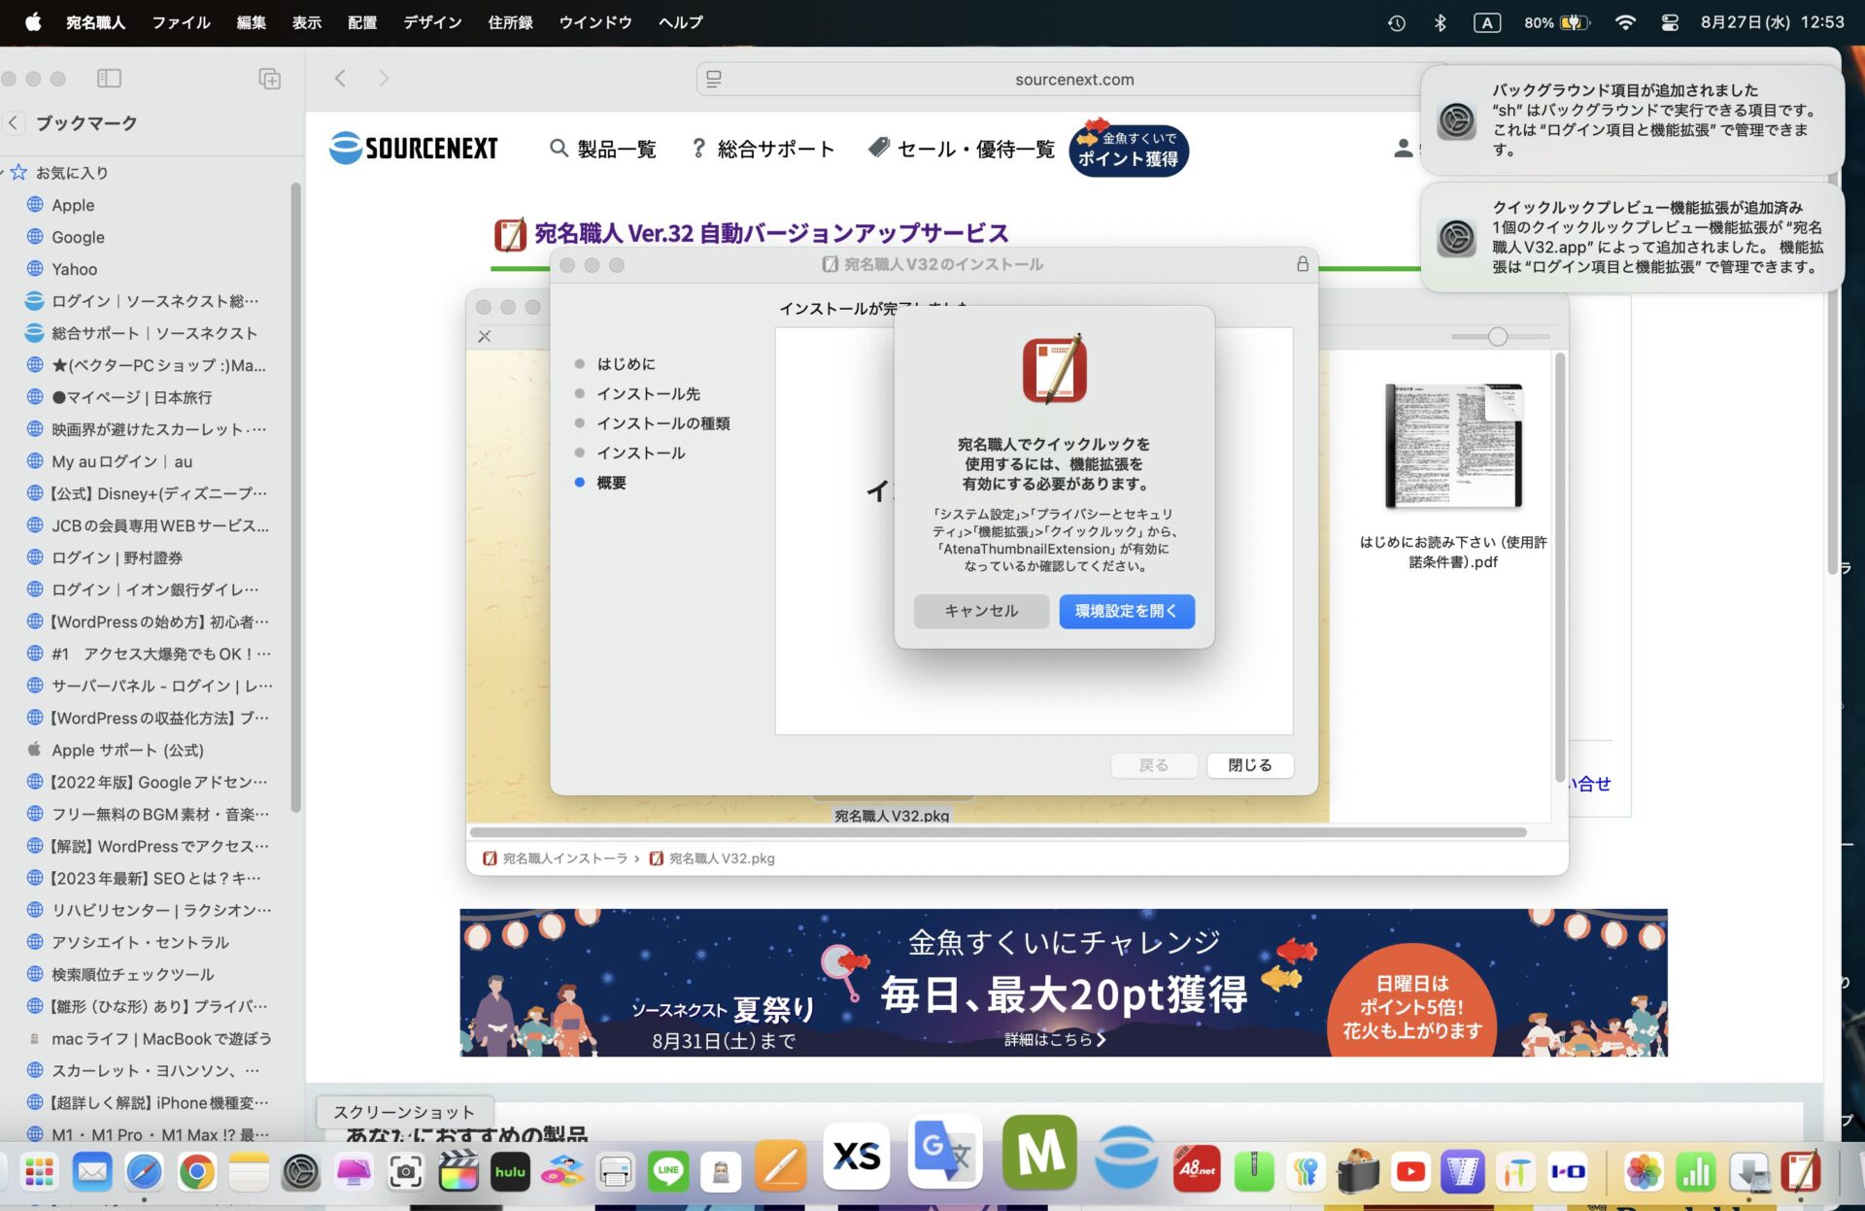This screenshot has width=1865, height=1211.
Task: Open 総合サポート link in site header
Action: (763, 149)
